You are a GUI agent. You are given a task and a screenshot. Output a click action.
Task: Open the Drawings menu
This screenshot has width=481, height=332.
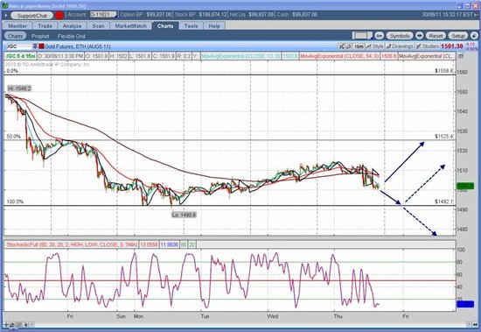click(400, 46)
